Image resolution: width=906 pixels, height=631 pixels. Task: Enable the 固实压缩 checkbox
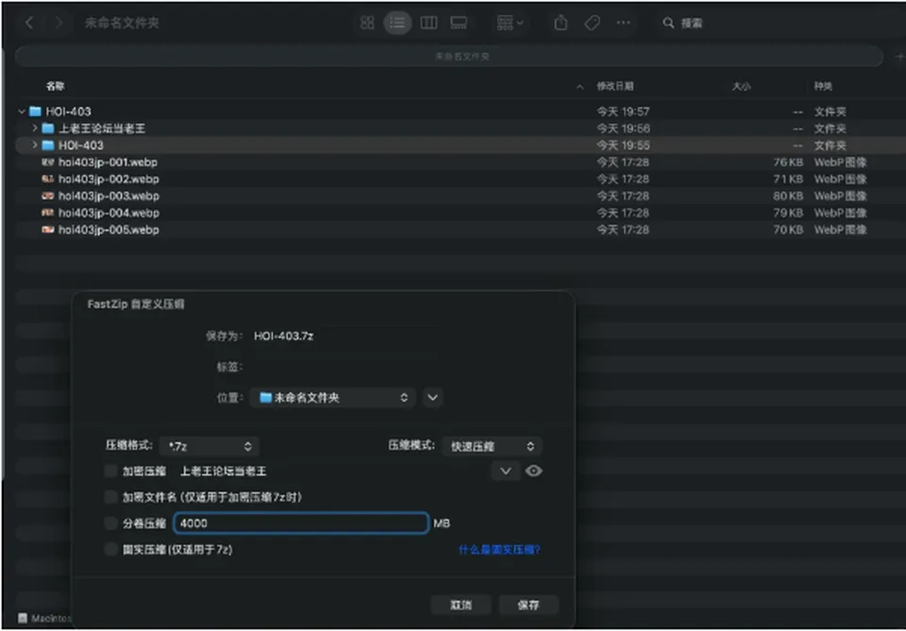click(x=110, y=550)
